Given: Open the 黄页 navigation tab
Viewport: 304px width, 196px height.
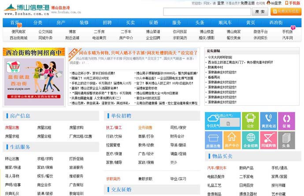Looking at the screenshot, I should click(x=251, y=22).
